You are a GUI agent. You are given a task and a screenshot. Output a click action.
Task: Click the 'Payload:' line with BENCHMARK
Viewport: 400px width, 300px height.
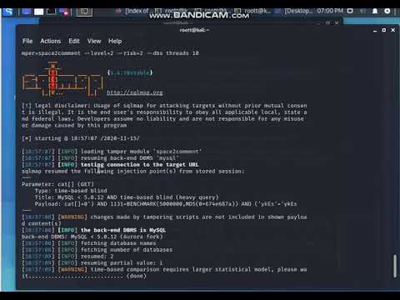coord(166,204)
